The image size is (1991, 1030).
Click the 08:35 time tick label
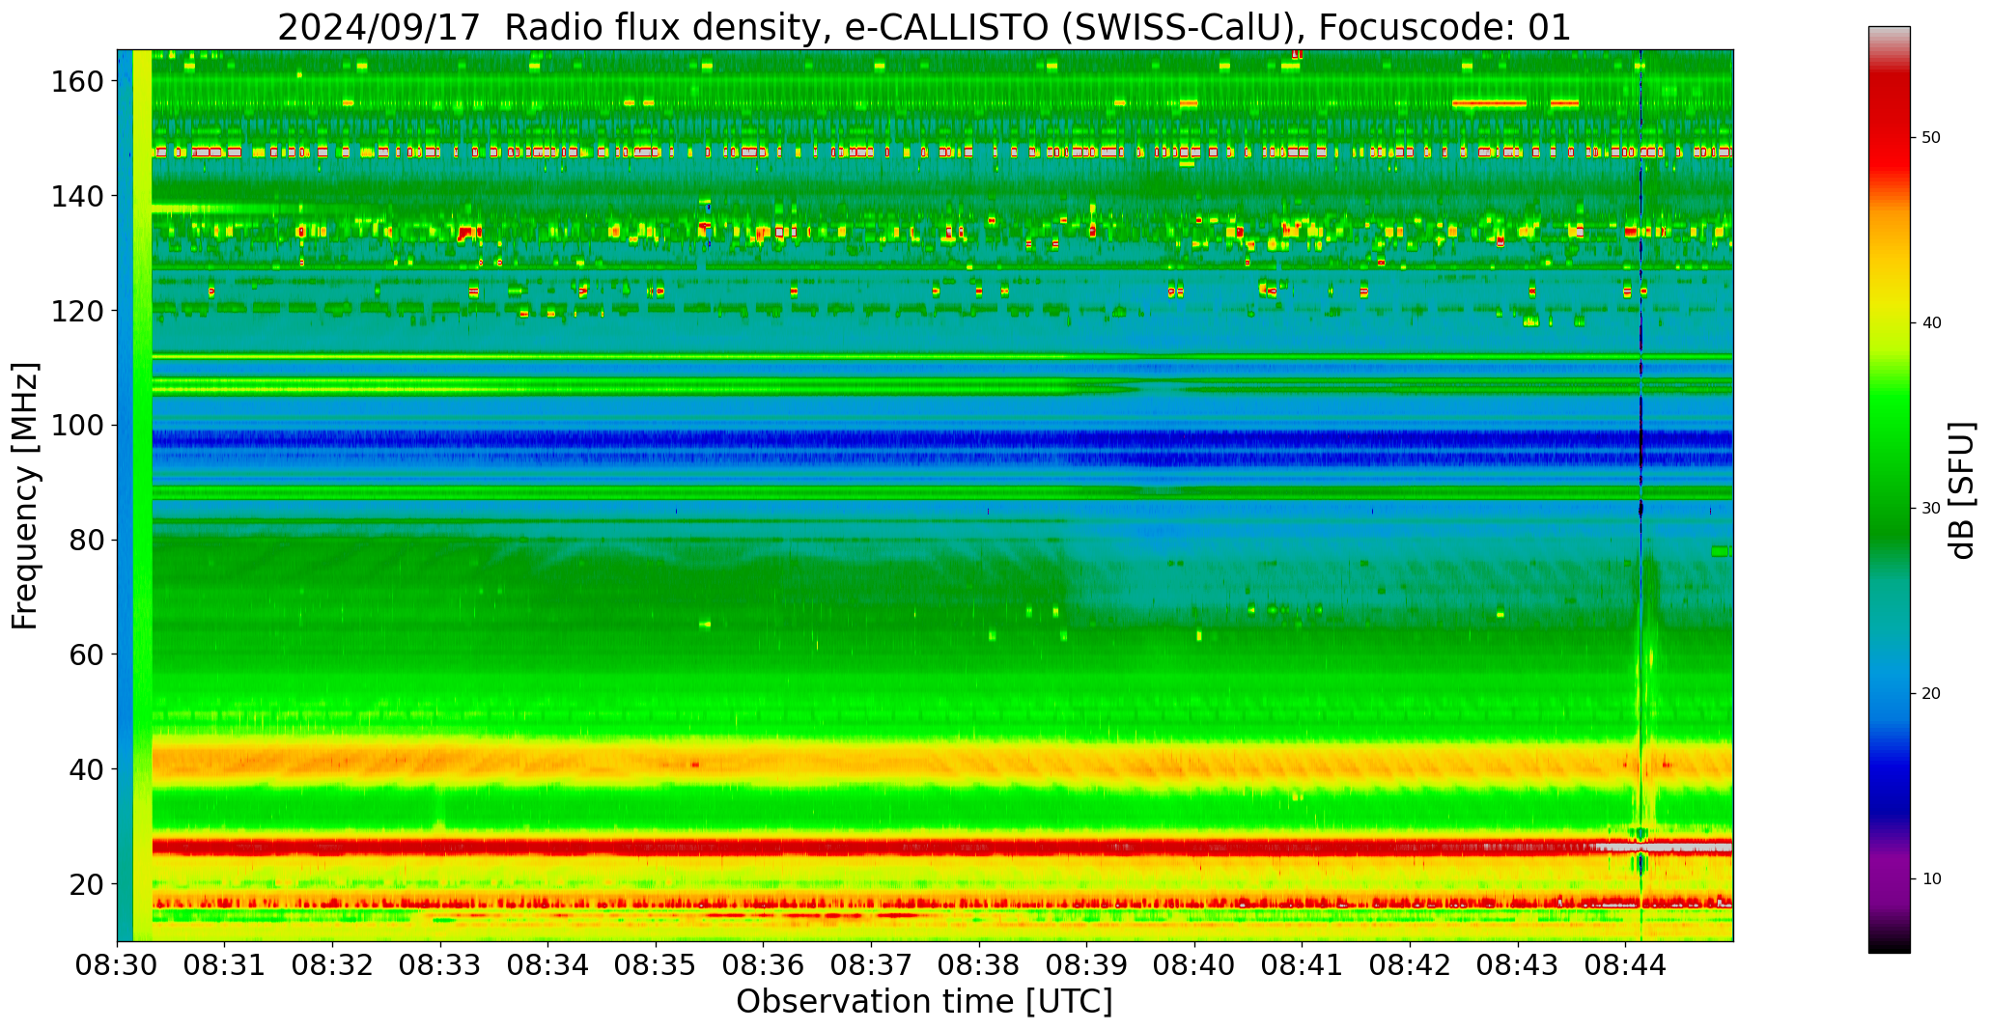[656, 964]
